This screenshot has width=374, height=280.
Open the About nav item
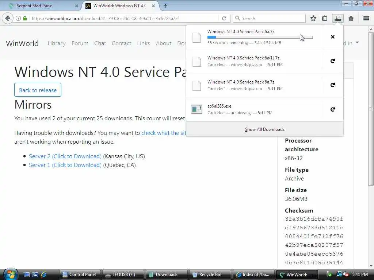pyautogui.click(x=164, y=43)
